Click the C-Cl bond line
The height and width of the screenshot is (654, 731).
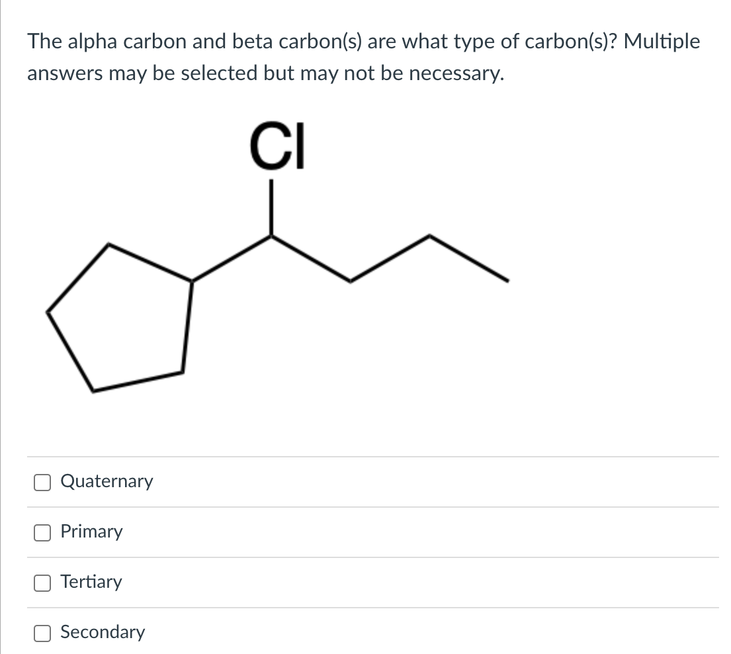[271, 205]
